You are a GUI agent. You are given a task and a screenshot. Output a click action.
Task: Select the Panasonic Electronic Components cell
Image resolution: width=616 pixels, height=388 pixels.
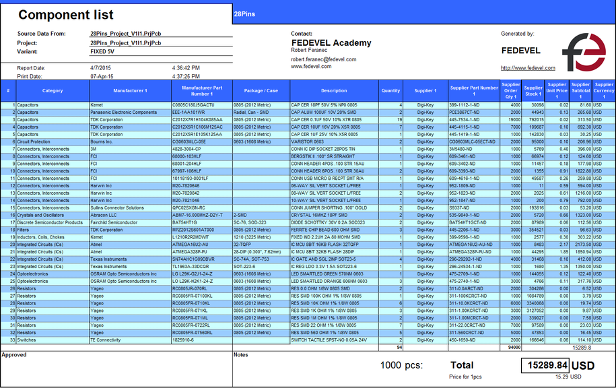click(131, 112)
